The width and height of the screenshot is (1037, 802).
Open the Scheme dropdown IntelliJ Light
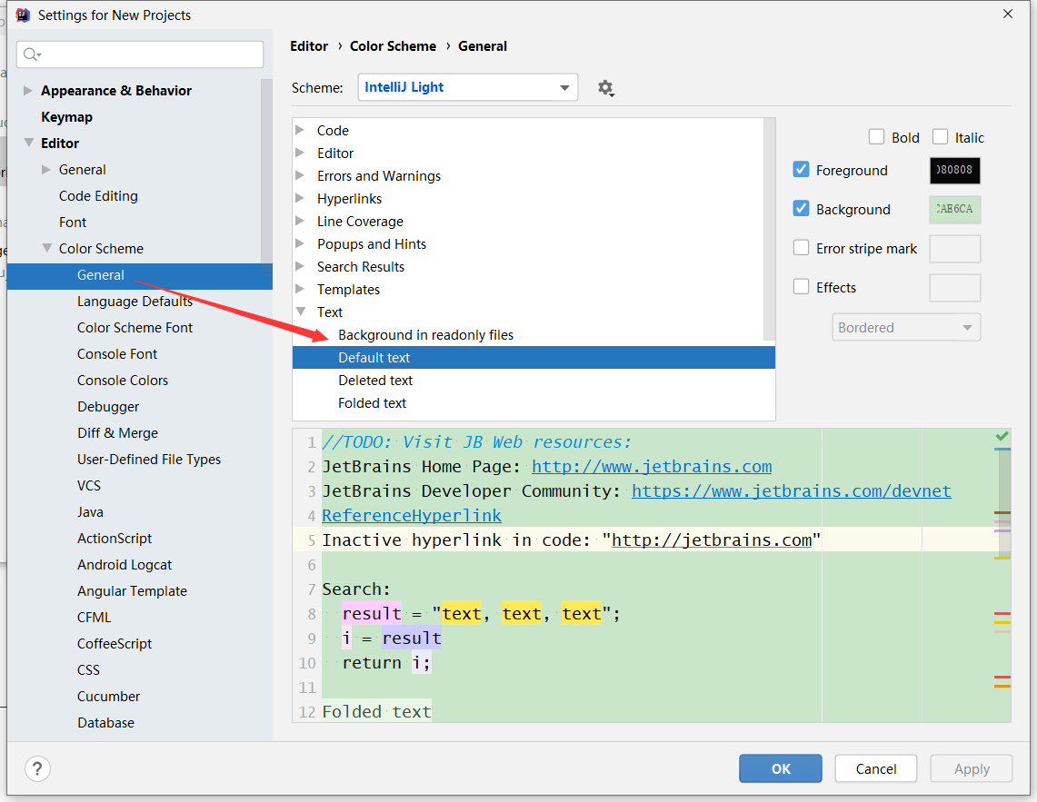tap(467, 88)
